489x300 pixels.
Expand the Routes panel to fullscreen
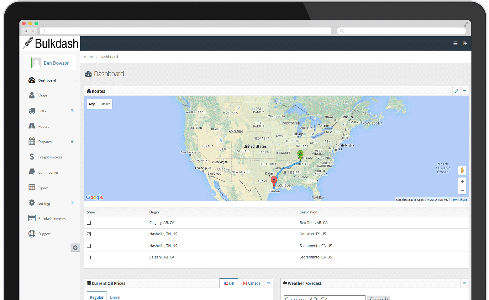pos(456,91)
